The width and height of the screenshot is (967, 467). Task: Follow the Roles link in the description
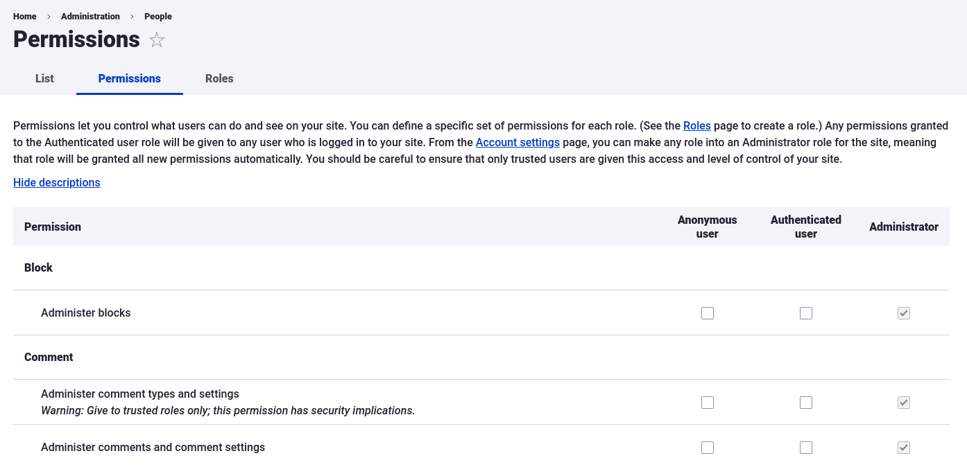[x=696, y=125]
